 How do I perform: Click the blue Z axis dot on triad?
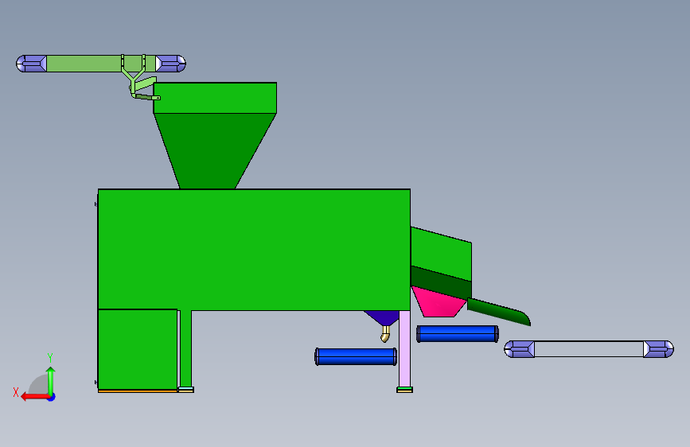tap(52, 397)
